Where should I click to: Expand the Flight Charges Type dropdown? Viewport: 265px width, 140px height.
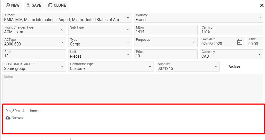(62, 30)
